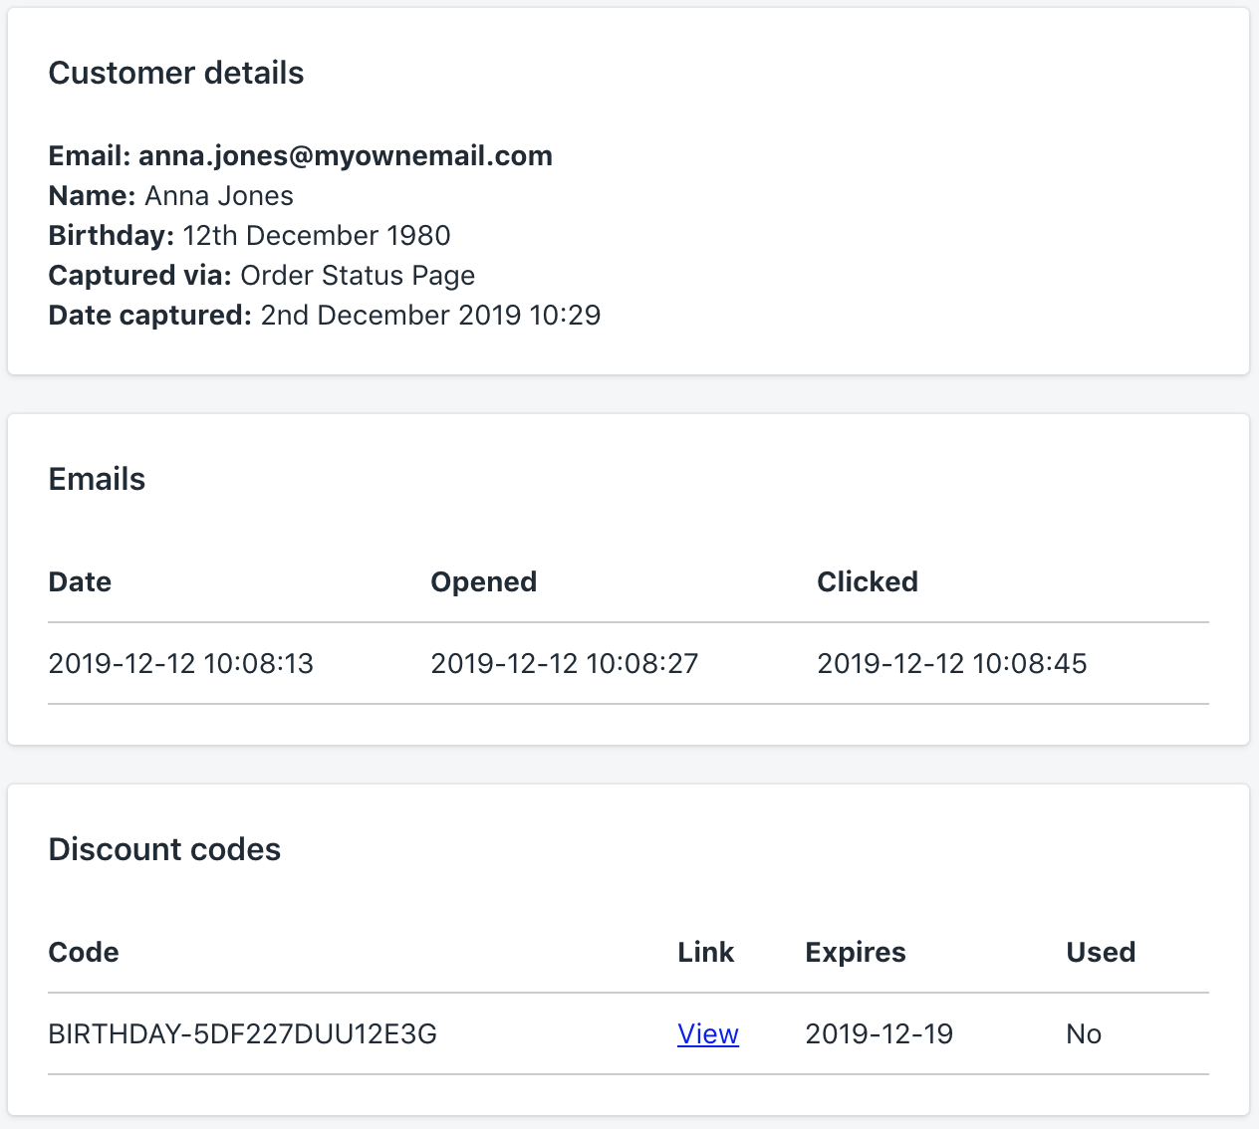1259x1129 pixels.
Task: Click the Order Status Page capture source
Action: [x=358, y=276]
